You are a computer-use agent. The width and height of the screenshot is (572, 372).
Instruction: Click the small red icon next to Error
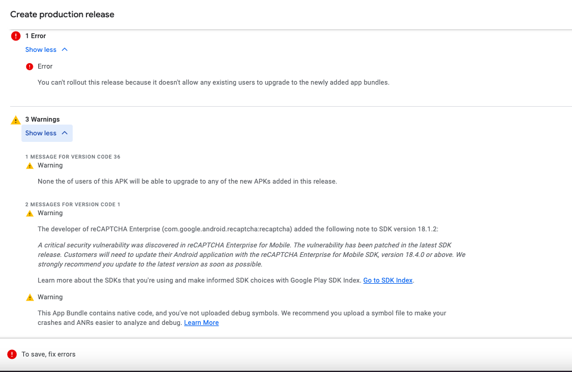[x=30, y=66]
